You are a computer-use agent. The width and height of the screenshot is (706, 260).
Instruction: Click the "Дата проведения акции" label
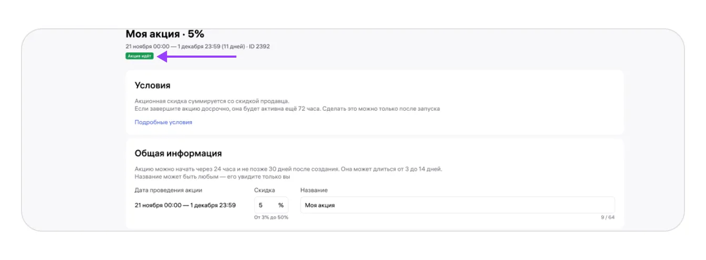point(168,190)
